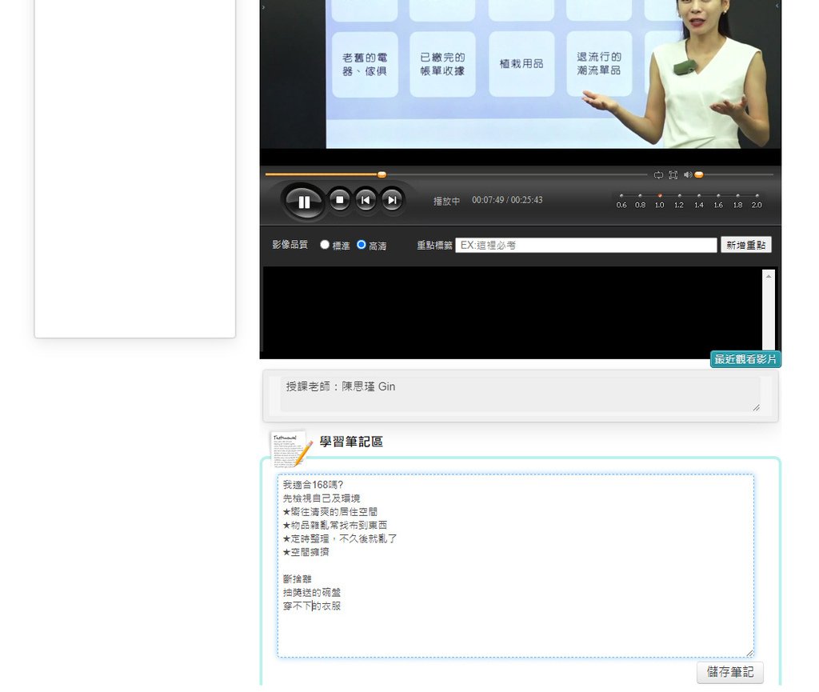Select 標準 video quality
Screen dimensions: 819x692
[x=325, y=245]
